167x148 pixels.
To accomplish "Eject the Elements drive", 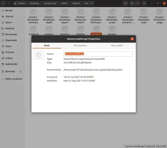I will [20, 72].
